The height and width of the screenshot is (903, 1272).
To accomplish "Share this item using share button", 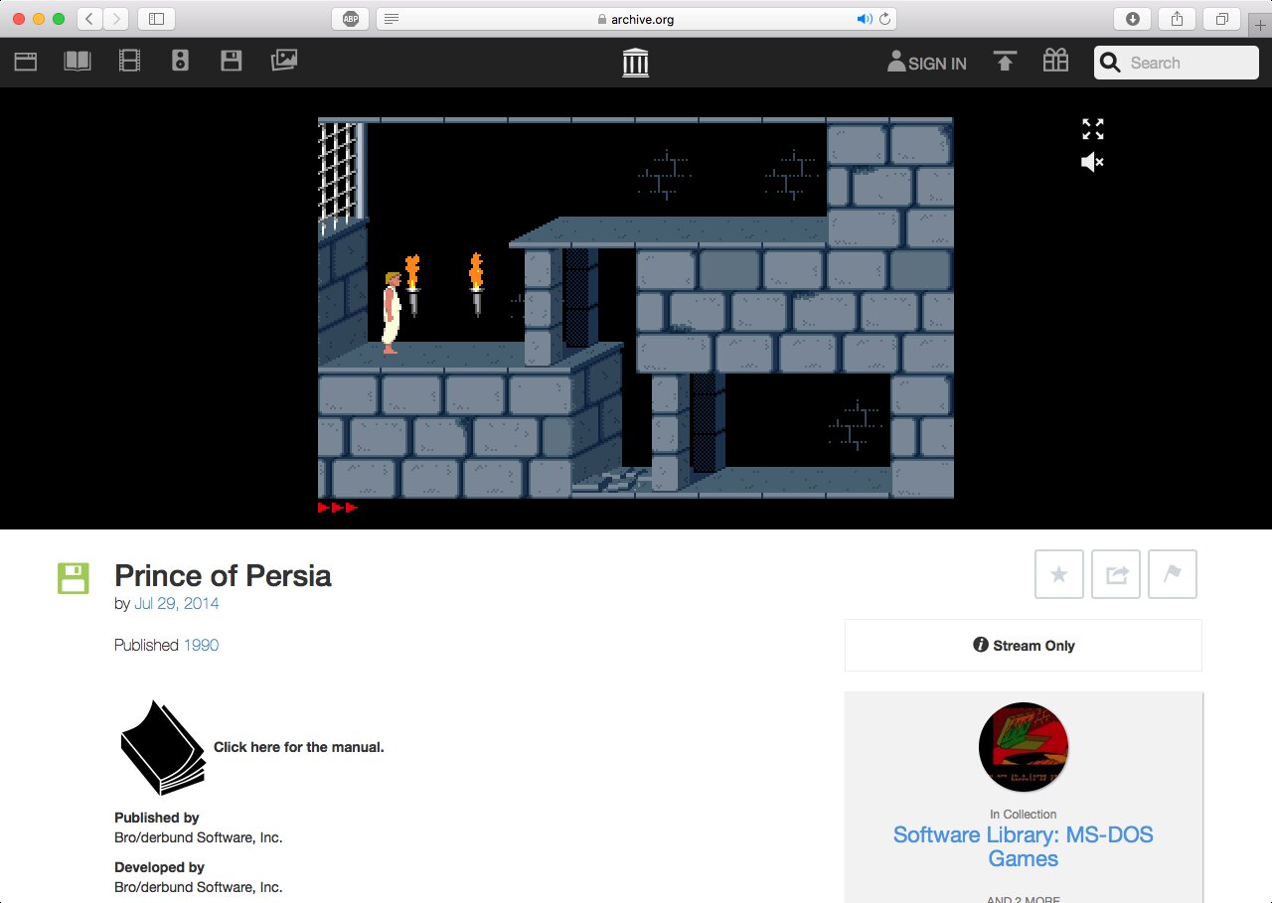I will pos(1116,574).
